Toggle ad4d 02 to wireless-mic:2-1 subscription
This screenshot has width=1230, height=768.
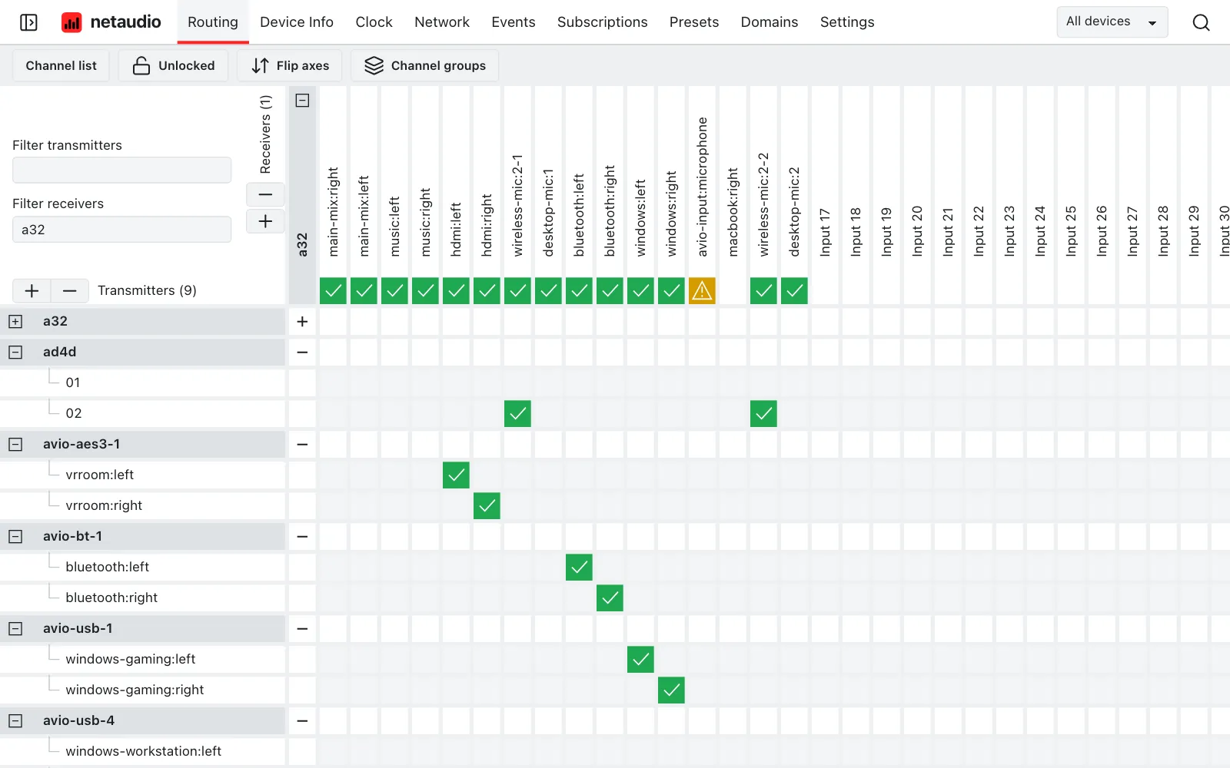pos(517,414)
